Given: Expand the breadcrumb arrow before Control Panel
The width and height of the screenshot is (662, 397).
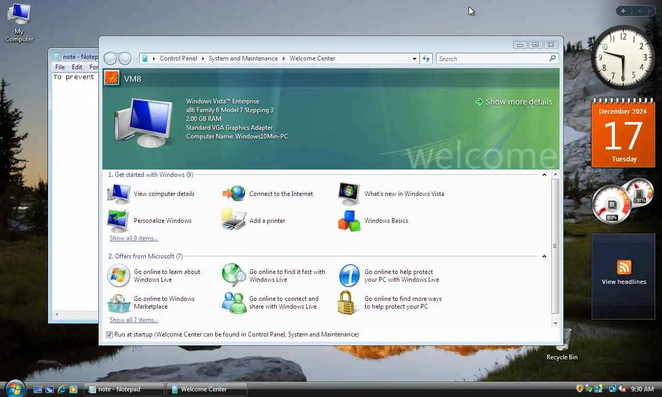Looking at the screenshot, I should (154, 58).
